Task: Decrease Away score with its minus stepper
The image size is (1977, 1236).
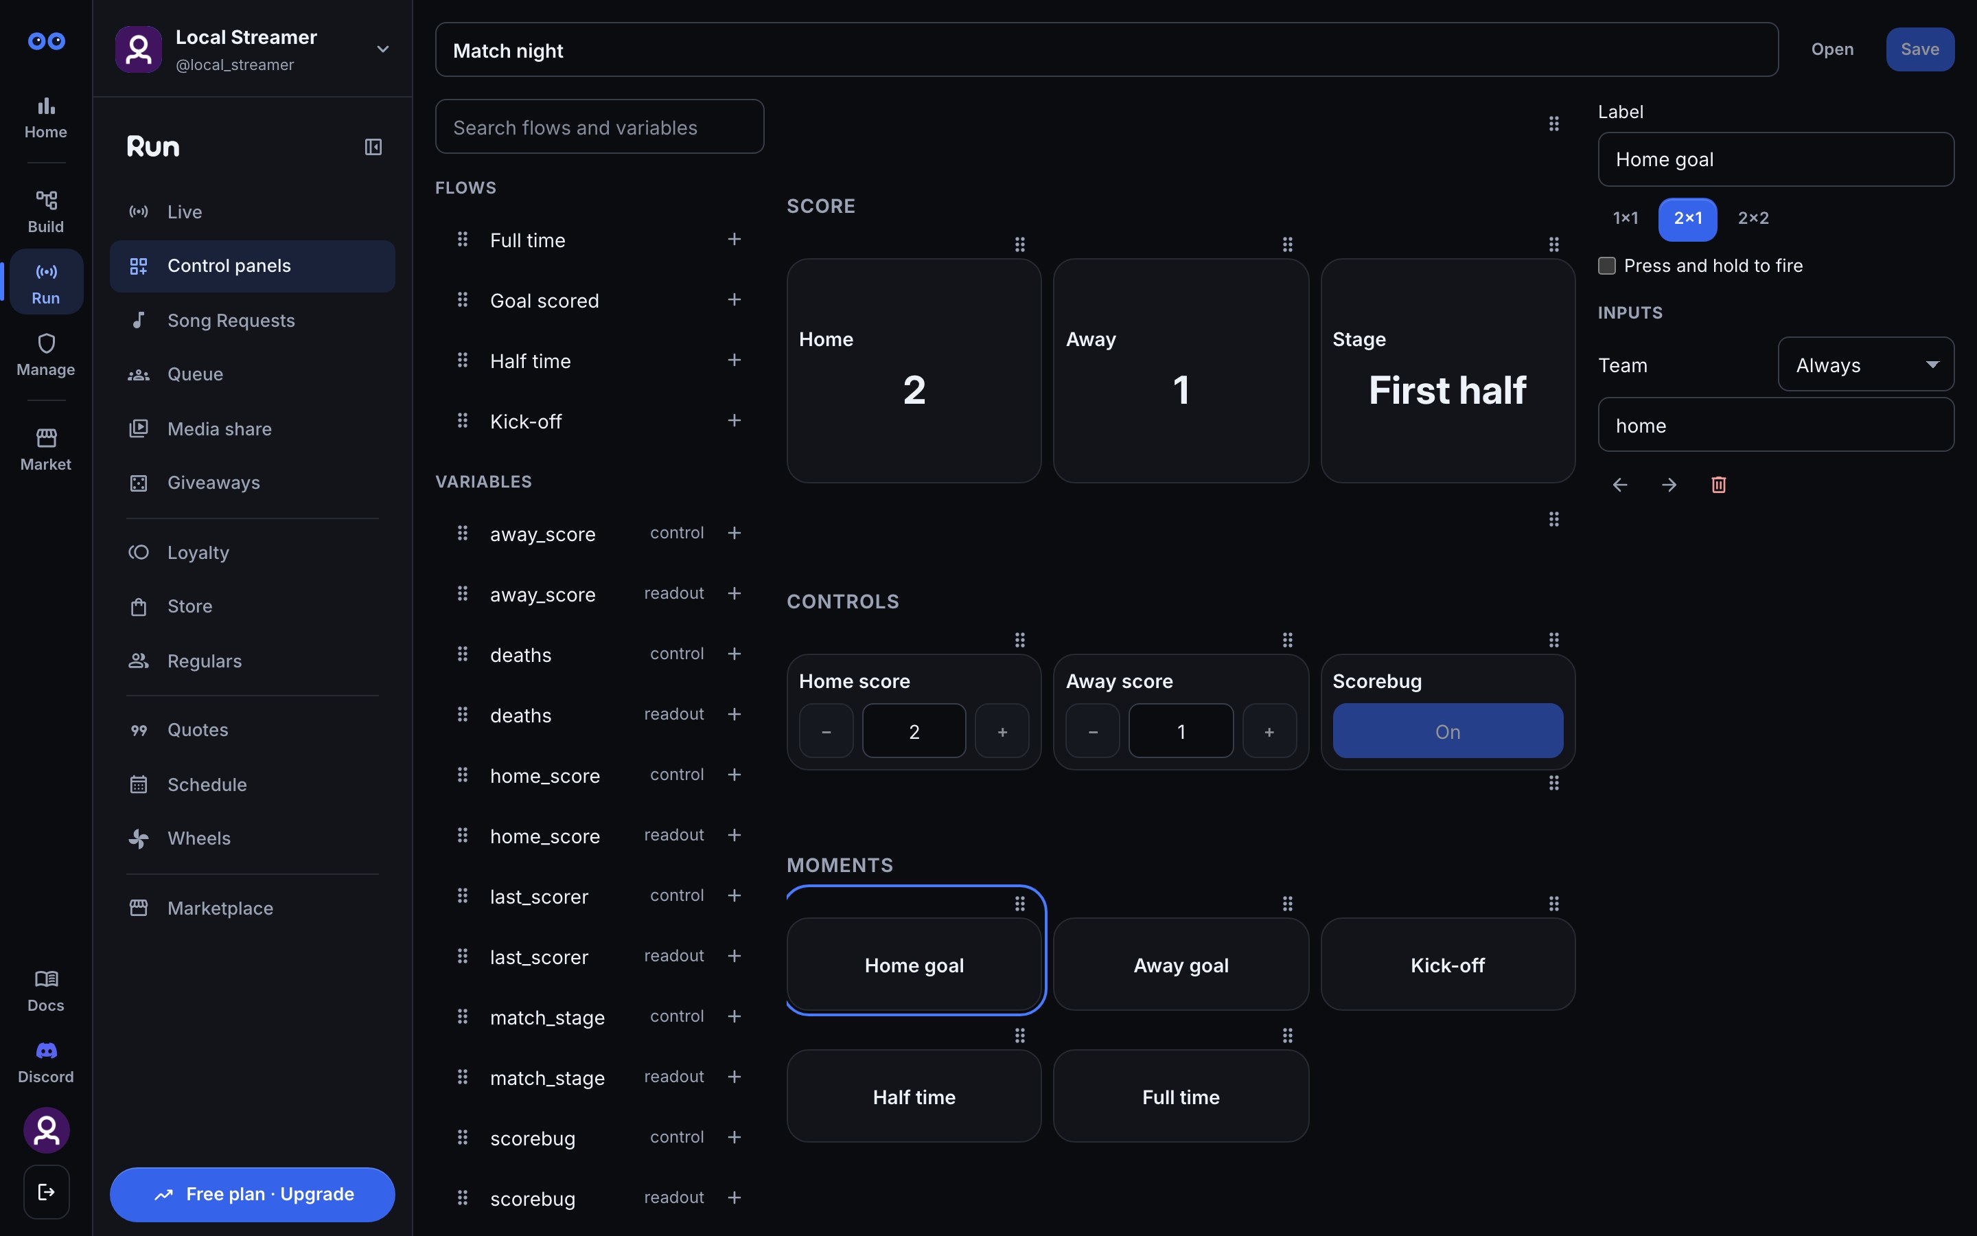Action: click(x=1092, y=731)
